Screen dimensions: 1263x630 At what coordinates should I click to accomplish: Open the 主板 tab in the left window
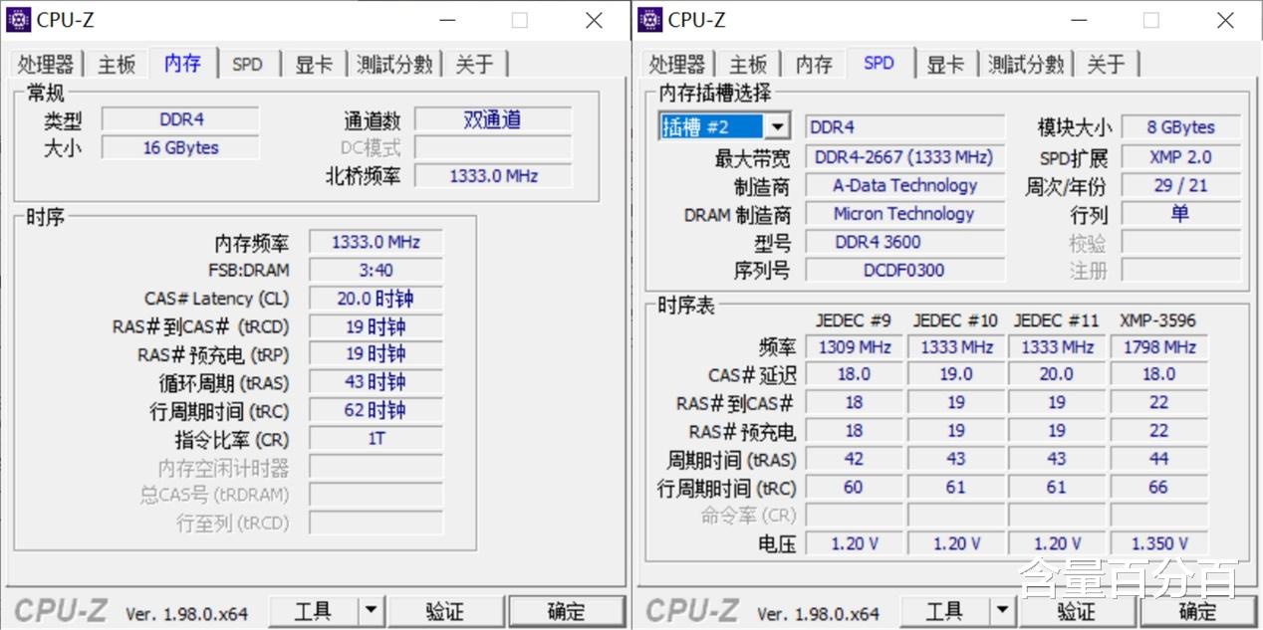pos(116,64)
